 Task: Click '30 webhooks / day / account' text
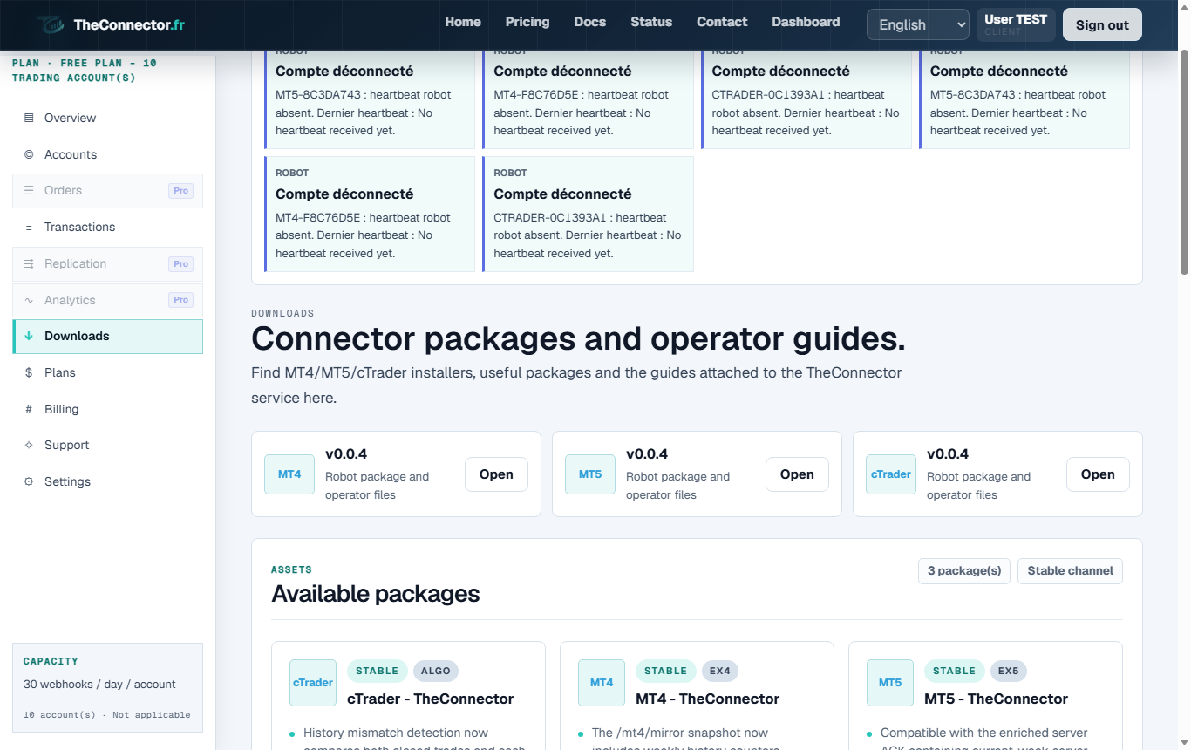tap(99, 685)
